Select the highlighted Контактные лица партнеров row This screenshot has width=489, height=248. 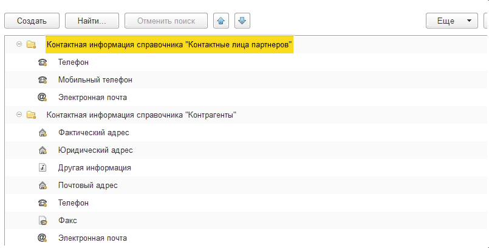click(x=169, y=44)
